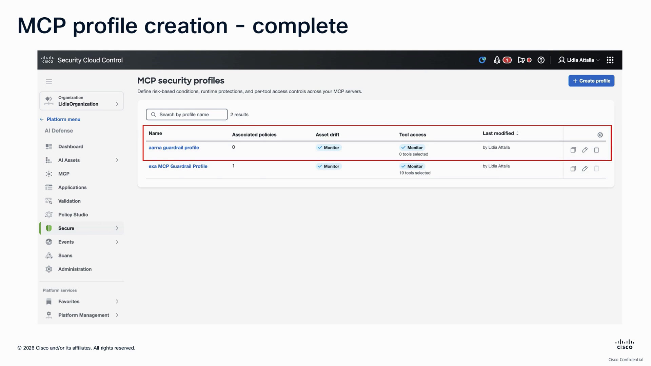This screenshot has width=651, height=366.
Task: Open Administration in sidebar
Action: pos(75,269)
